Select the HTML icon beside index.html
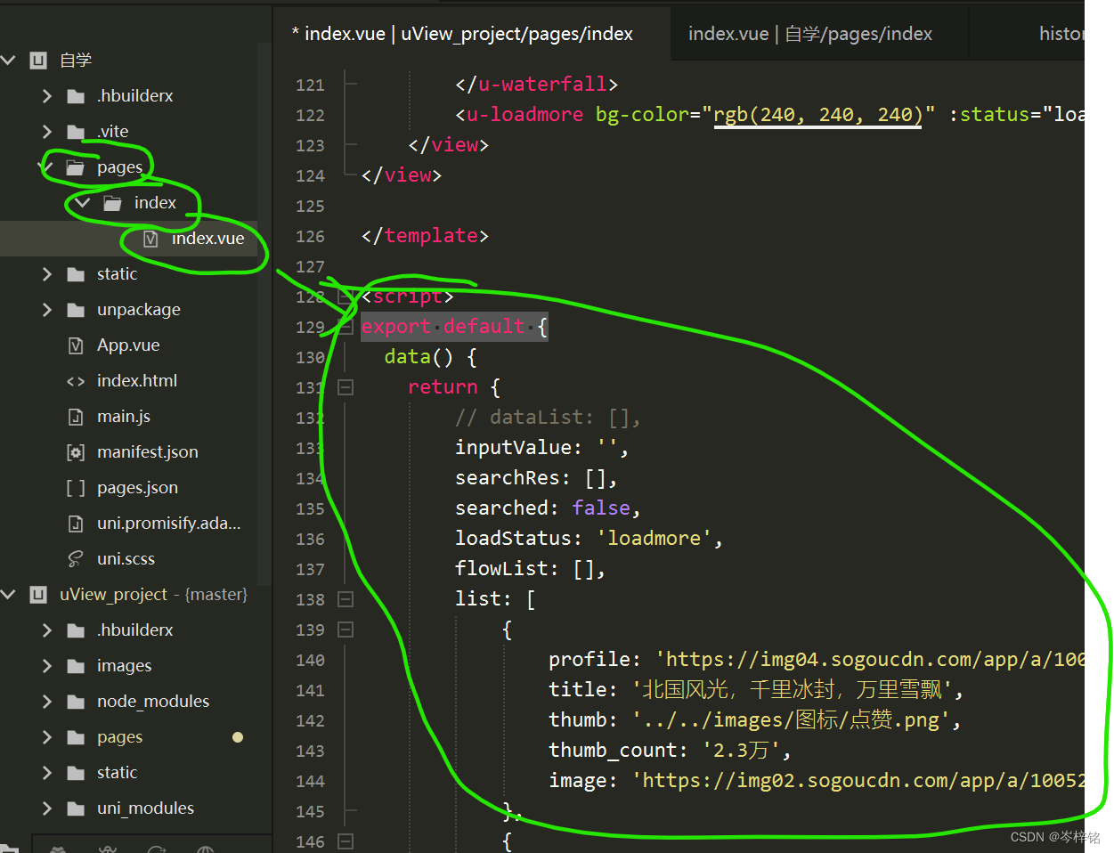 coord(75,380)
